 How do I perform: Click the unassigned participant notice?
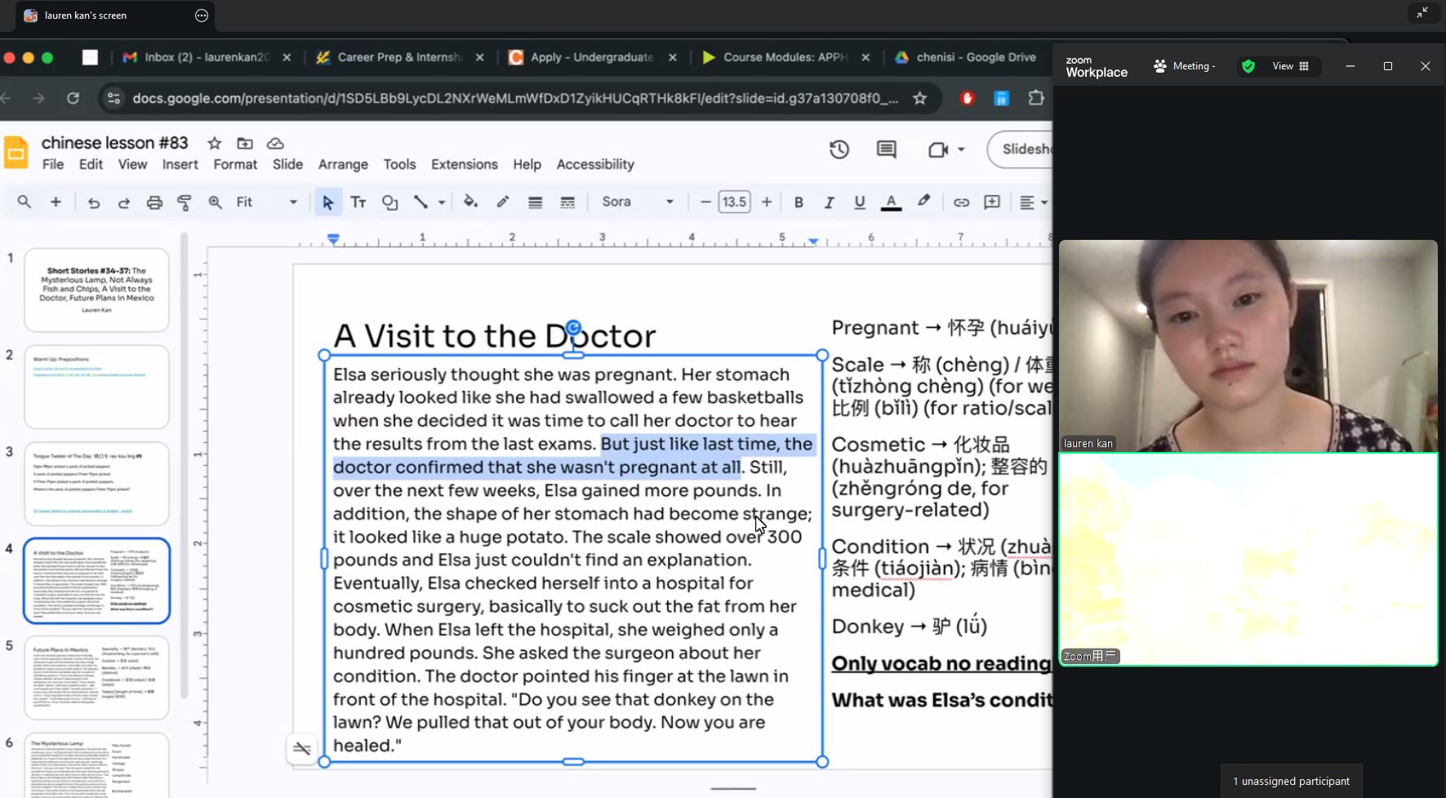click(1291, 781)
